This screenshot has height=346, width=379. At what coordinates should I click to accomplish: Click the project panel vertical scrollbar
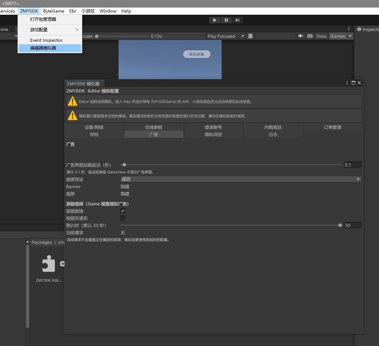click(x=28, y=286)
